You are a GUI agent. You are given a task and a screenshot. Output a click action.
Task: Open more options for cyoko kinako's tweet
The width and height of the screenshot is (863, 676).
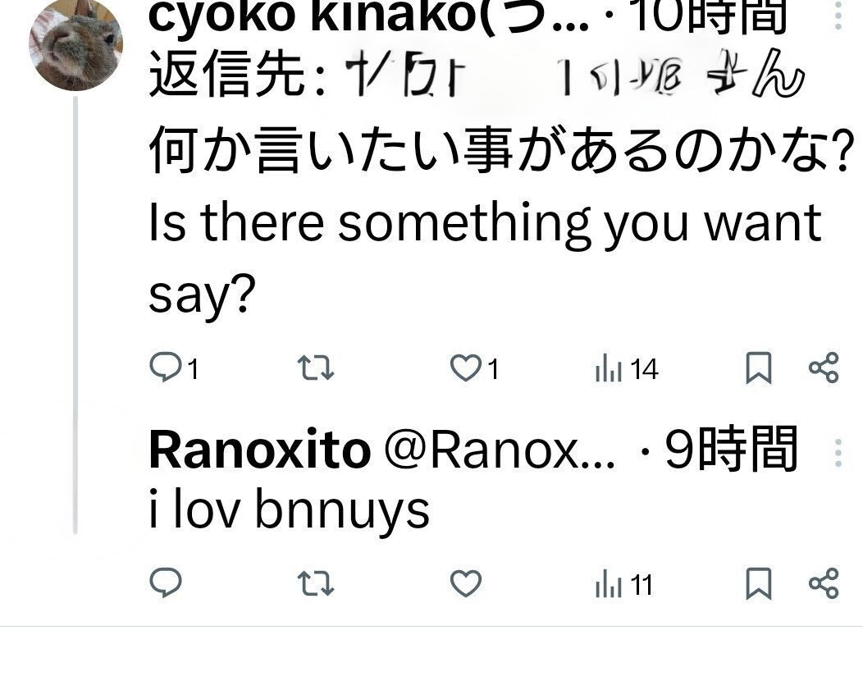coord(838,15)
